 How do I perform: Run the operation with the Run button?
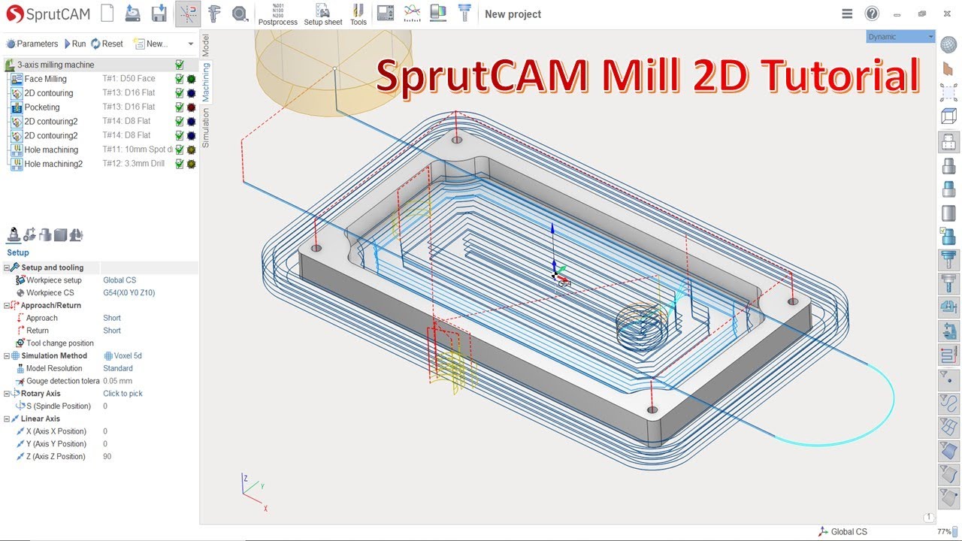coord(75,44)
